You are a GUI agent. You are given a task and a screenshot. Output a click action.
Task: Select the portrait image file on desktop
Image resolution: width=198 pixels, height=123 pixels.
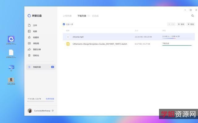(11, 80)
